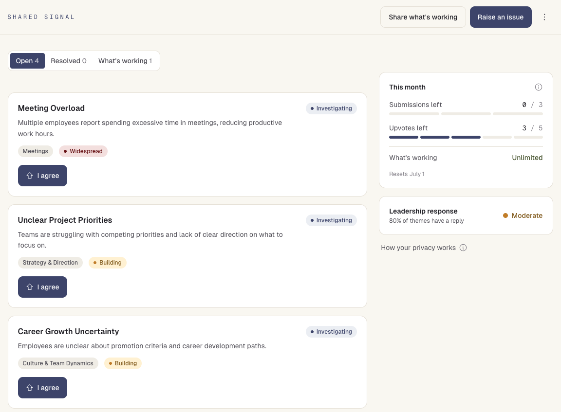
Task: Open How your privacy works link
Action: (418, 248)
